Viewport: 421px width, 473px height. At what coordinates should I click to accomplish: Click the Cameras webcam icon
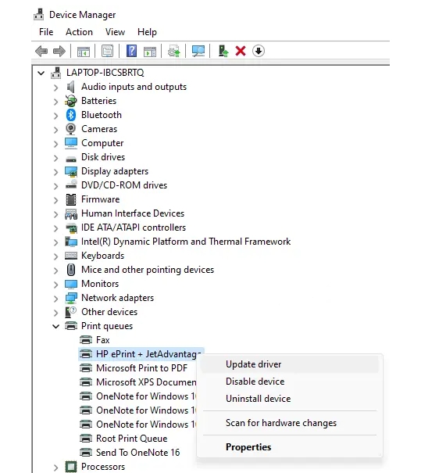[71, 129]
